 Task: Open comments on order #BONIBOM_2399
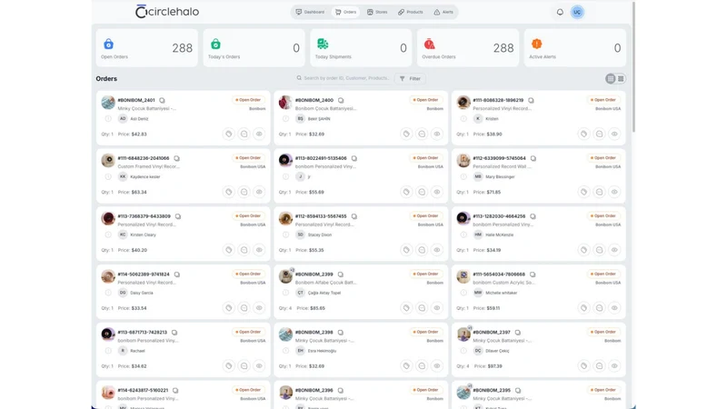pyautogui.click(x=422, y=308)
